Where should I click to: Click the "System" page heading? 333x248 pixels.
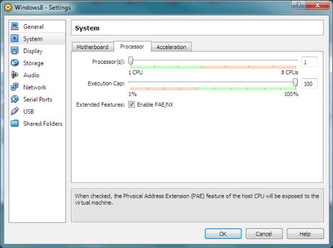(x=87, y=28)
